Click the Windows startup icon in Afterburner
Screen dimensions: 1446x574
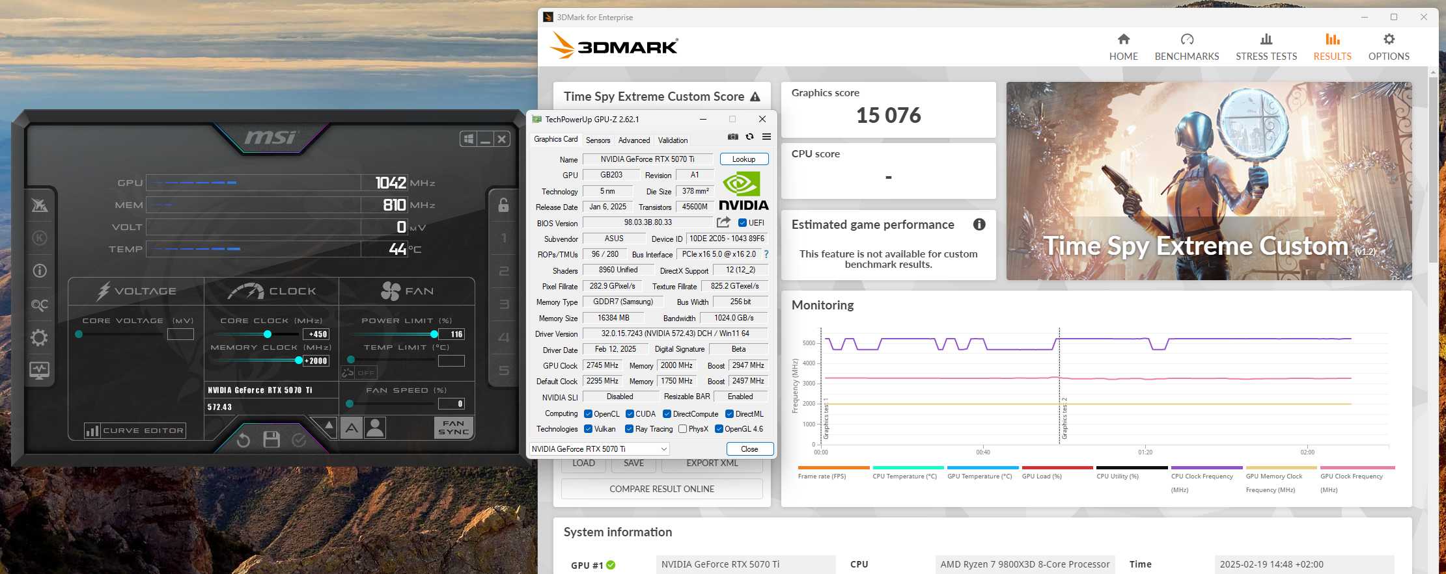click(468, 139)
